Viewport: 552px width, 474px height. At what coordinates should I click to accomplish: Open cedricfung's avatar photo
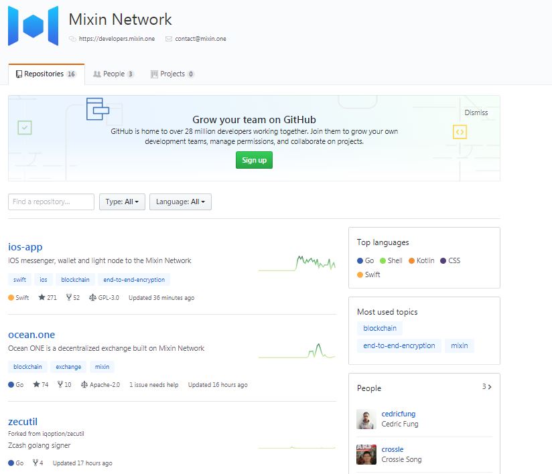coord(366,419)
